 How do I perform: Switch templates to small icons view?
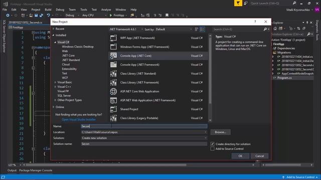point(196,29)
